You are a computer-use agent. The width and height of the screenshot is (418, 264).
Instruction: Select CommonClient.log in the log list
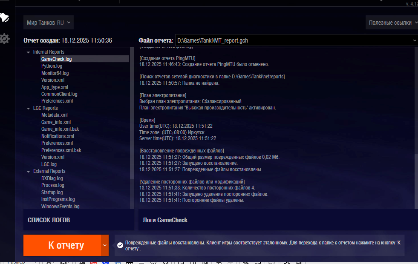59,94
